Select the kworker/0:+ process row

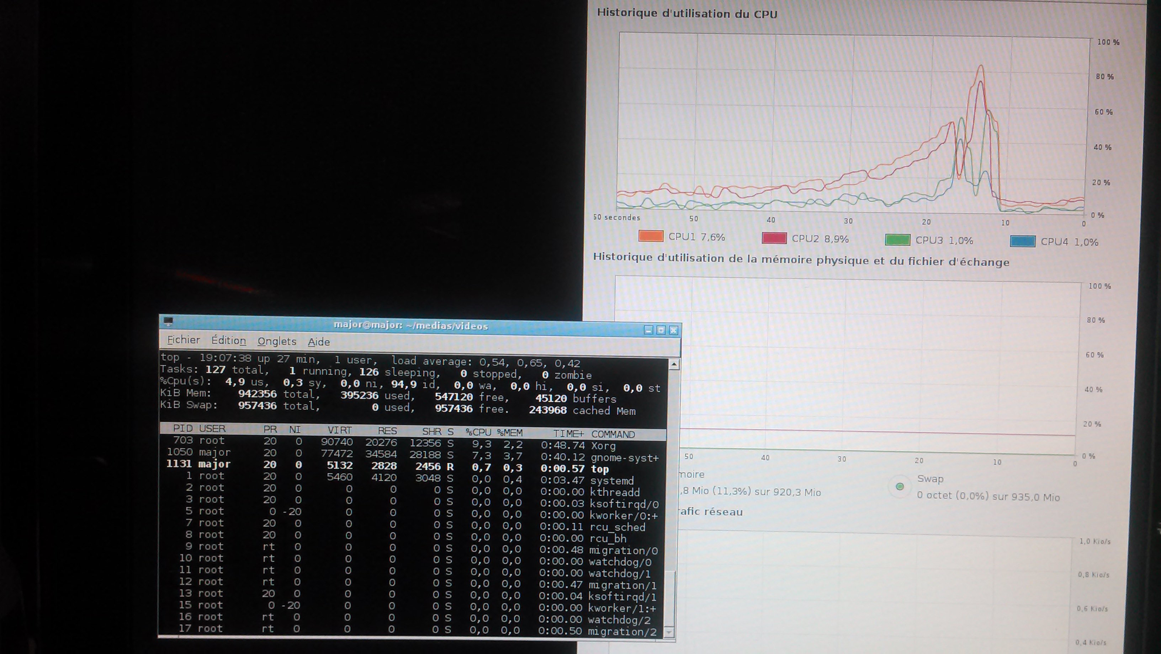[412, 514]
